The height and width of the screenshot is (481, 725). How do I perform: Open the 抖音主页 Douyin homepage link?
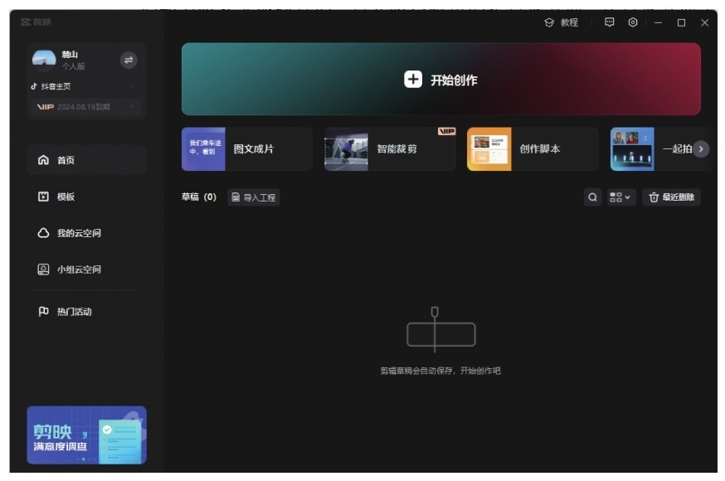click(x=83, y=86)
